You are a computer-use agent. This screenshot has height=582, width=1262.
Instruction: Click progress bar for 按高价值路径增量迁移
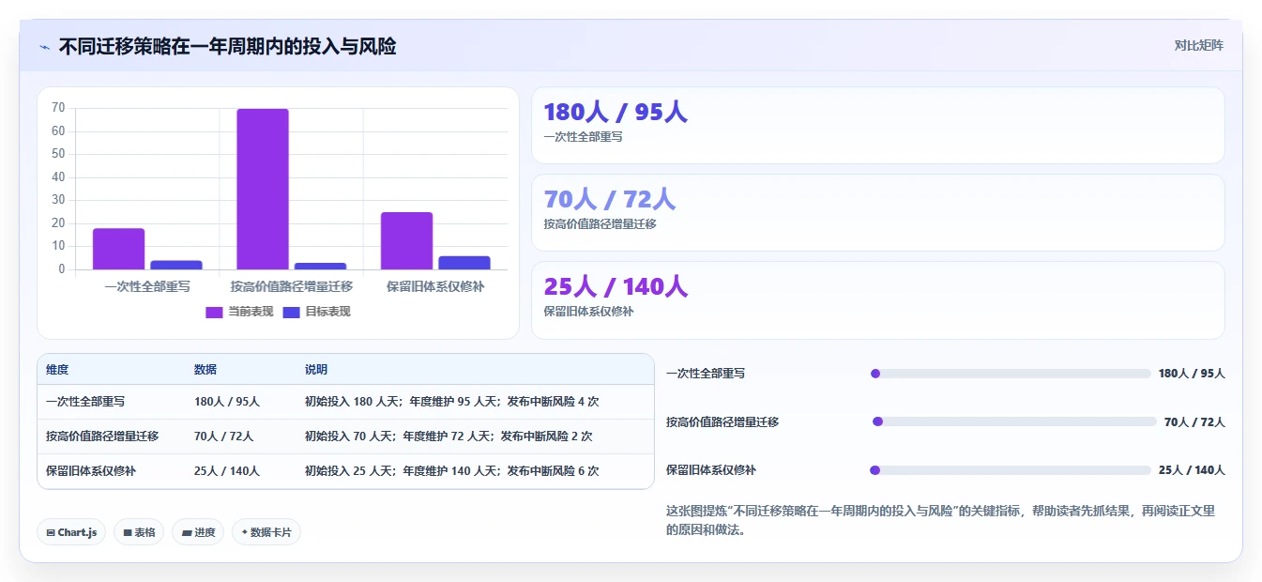pos(1014,421)
